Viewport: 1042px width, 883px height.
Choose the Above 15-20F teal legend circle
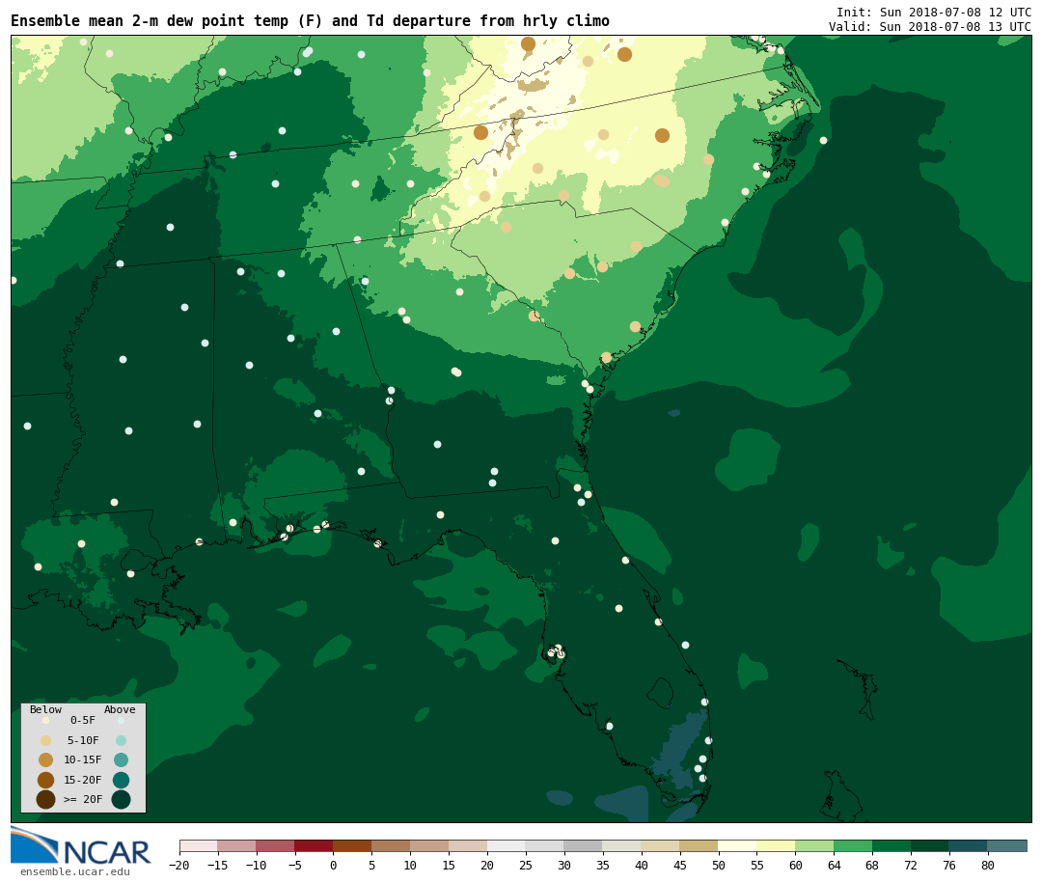(x=121, y=780)
